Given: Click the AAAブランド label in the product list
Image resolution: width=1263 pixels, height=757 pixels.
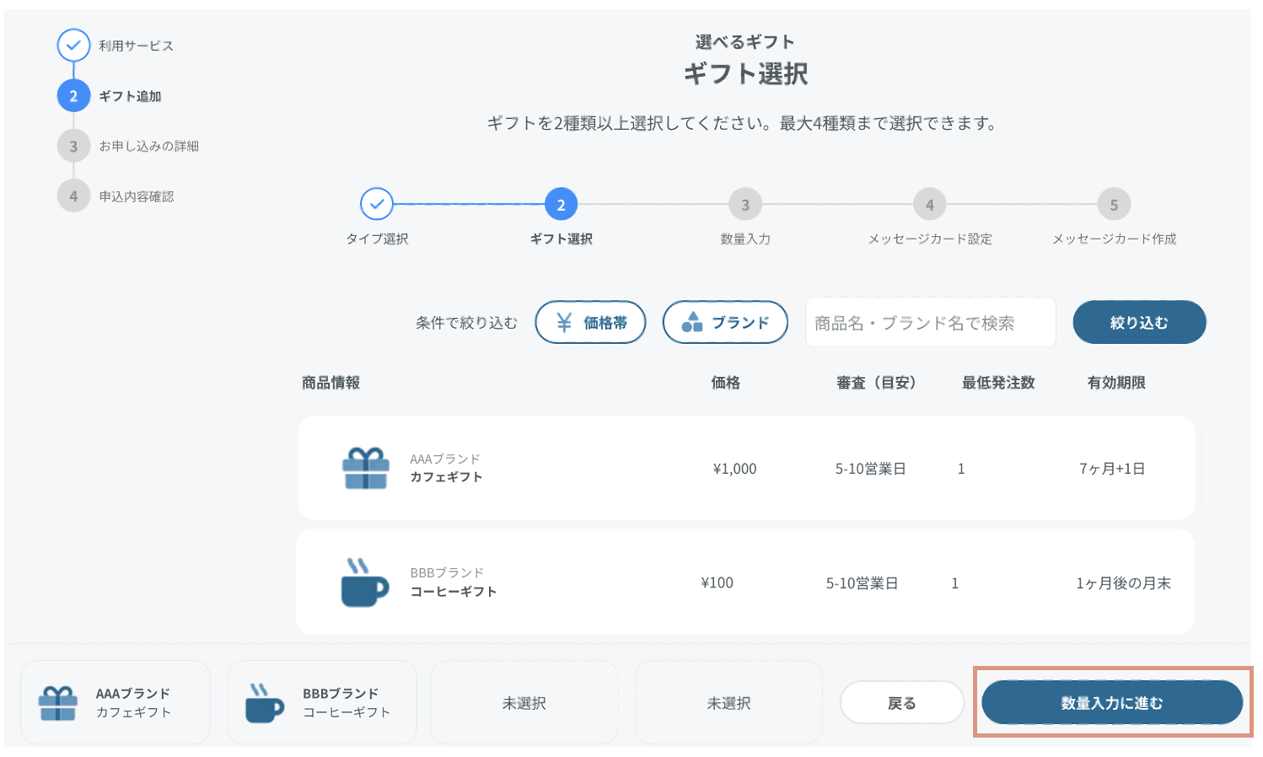Looking at the screenshot, I should 445,459.
